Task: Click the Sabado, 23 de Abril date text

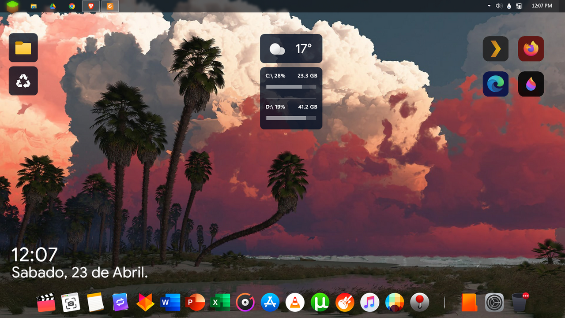Action: (79, 272)
